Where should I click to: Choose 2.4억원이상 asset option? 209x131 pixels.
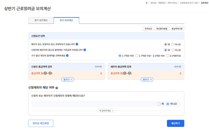click(x=167, y=56)
